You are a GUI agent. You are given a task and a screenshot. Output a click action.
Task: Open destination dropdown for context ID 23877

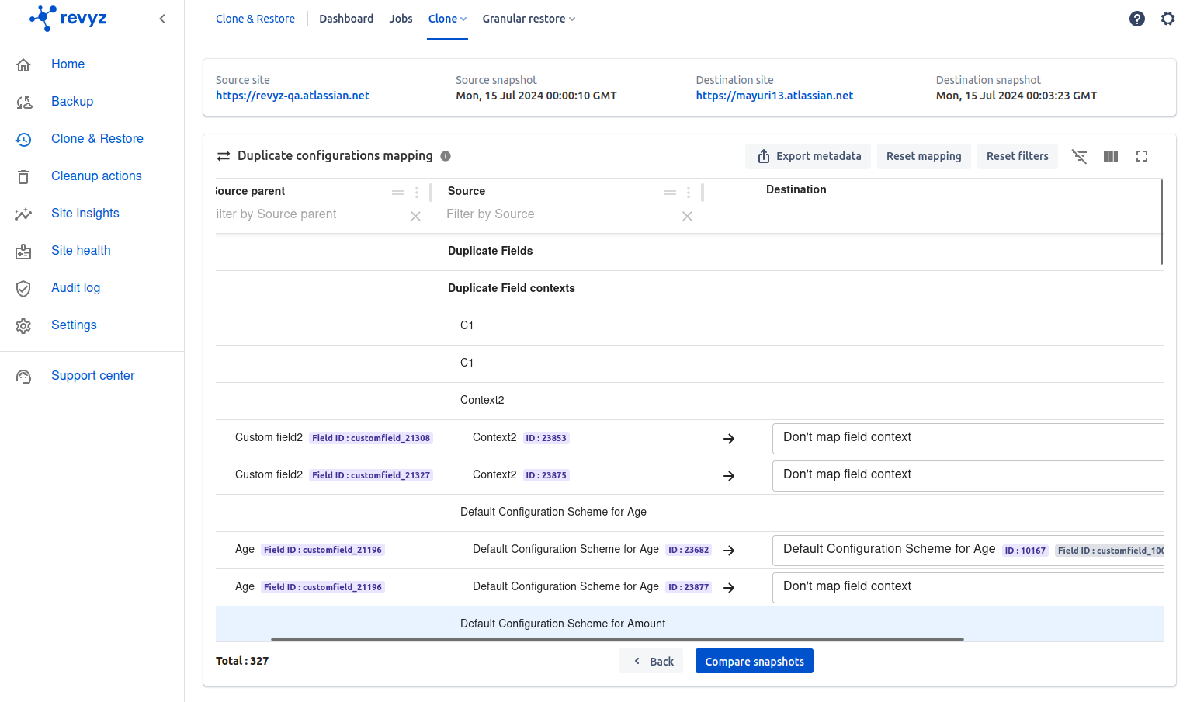pyautogui.click(x=966, y=587)
